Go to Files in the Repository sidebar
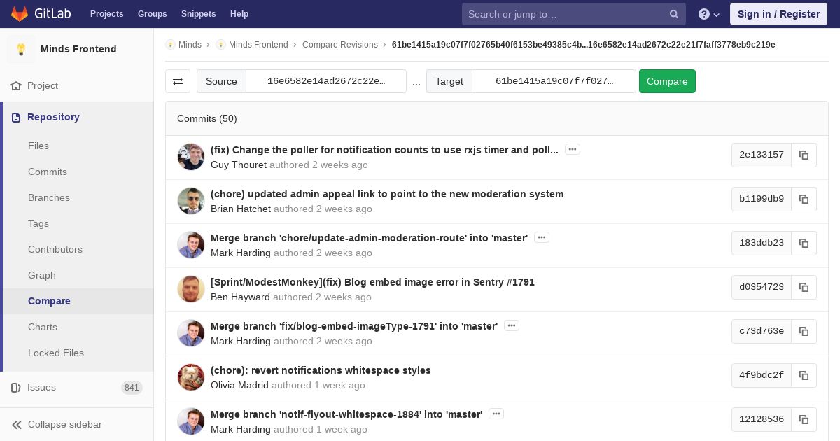The image size is (840, 441). click(38, 146)
